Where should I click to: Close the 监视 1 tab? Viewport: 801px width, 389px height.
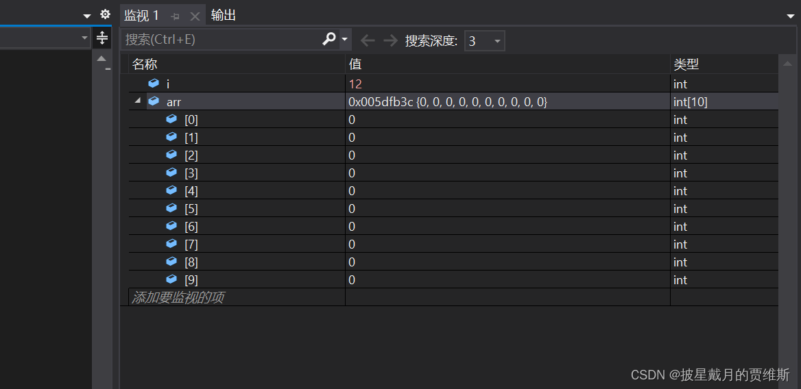195,16
